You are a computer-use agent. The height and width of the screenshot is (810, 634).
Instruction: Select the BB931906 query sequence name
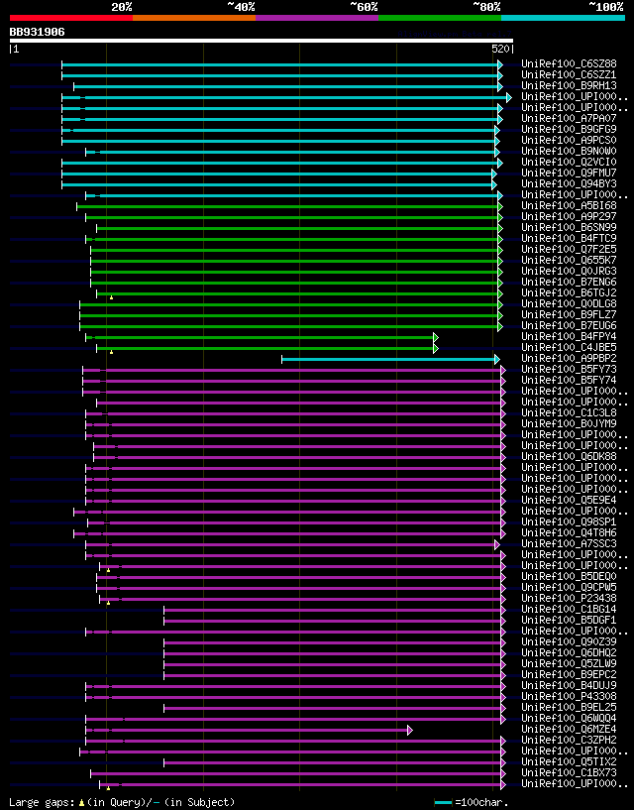tap(38, 32)
